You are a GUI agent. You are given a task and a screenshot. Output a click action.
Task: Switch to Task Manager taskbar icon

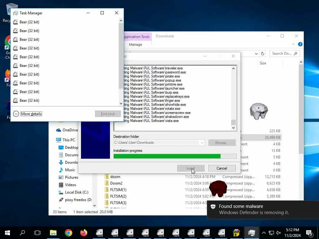[252, 233]
